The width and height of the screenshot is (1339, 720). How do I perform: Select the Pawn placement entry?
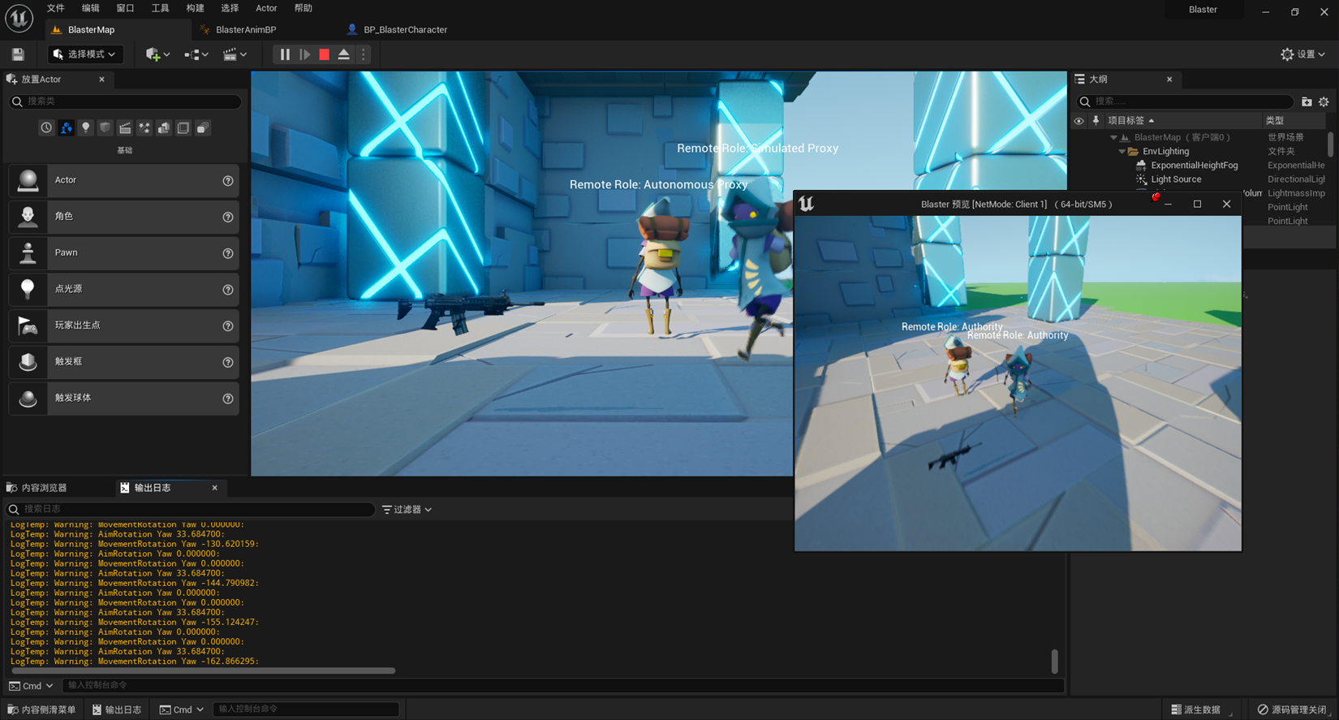pyautogui.click(x=123, y=253)
